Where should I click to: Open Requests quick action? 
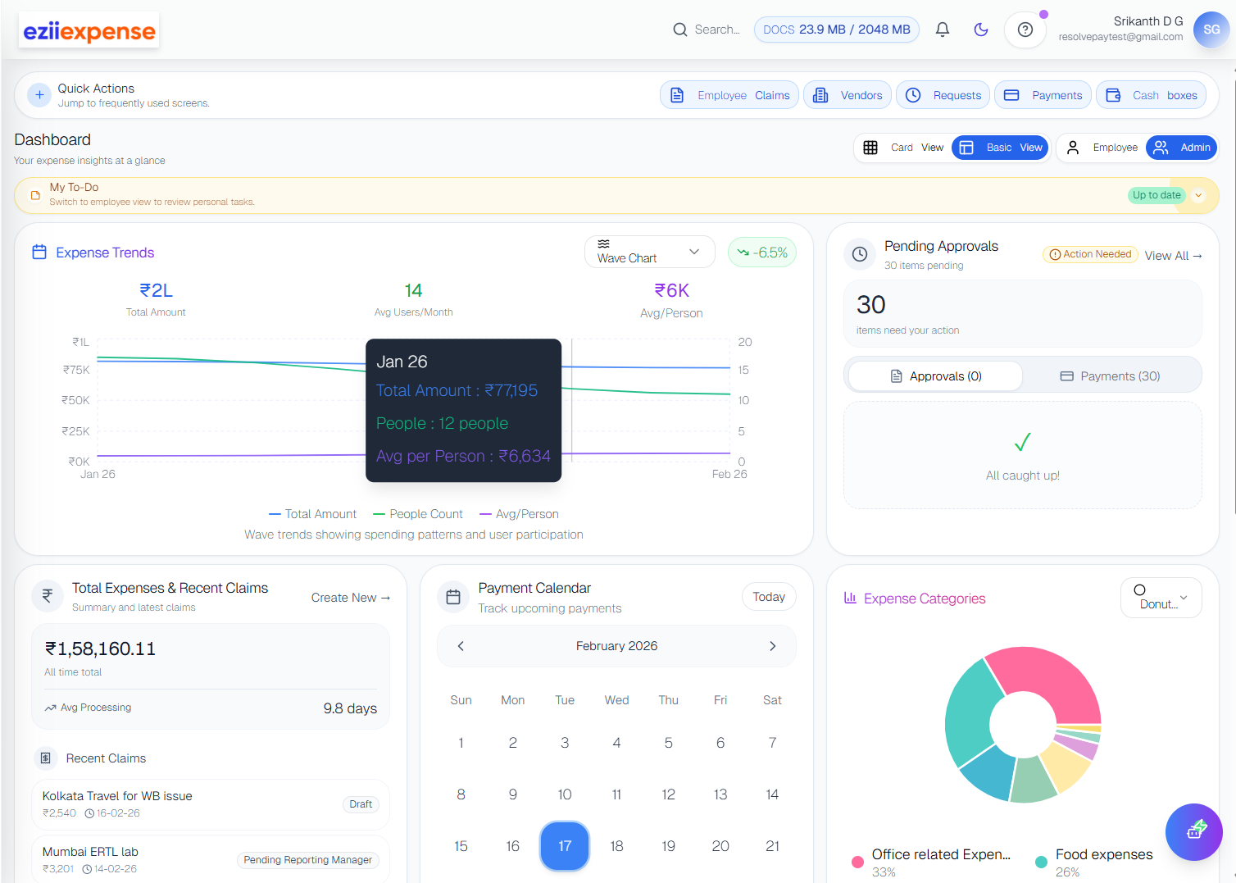tap(943, 95)
